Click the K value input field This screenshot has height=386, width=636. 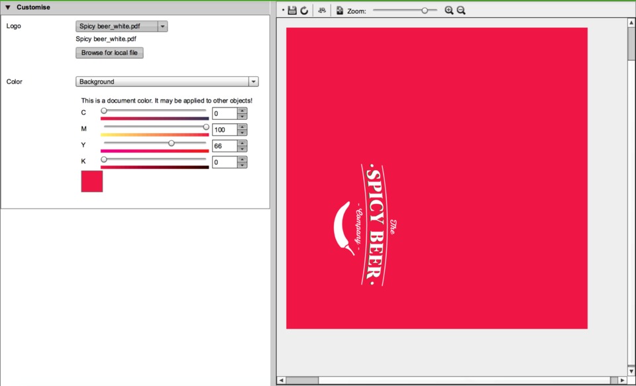(x=225, y=162)
